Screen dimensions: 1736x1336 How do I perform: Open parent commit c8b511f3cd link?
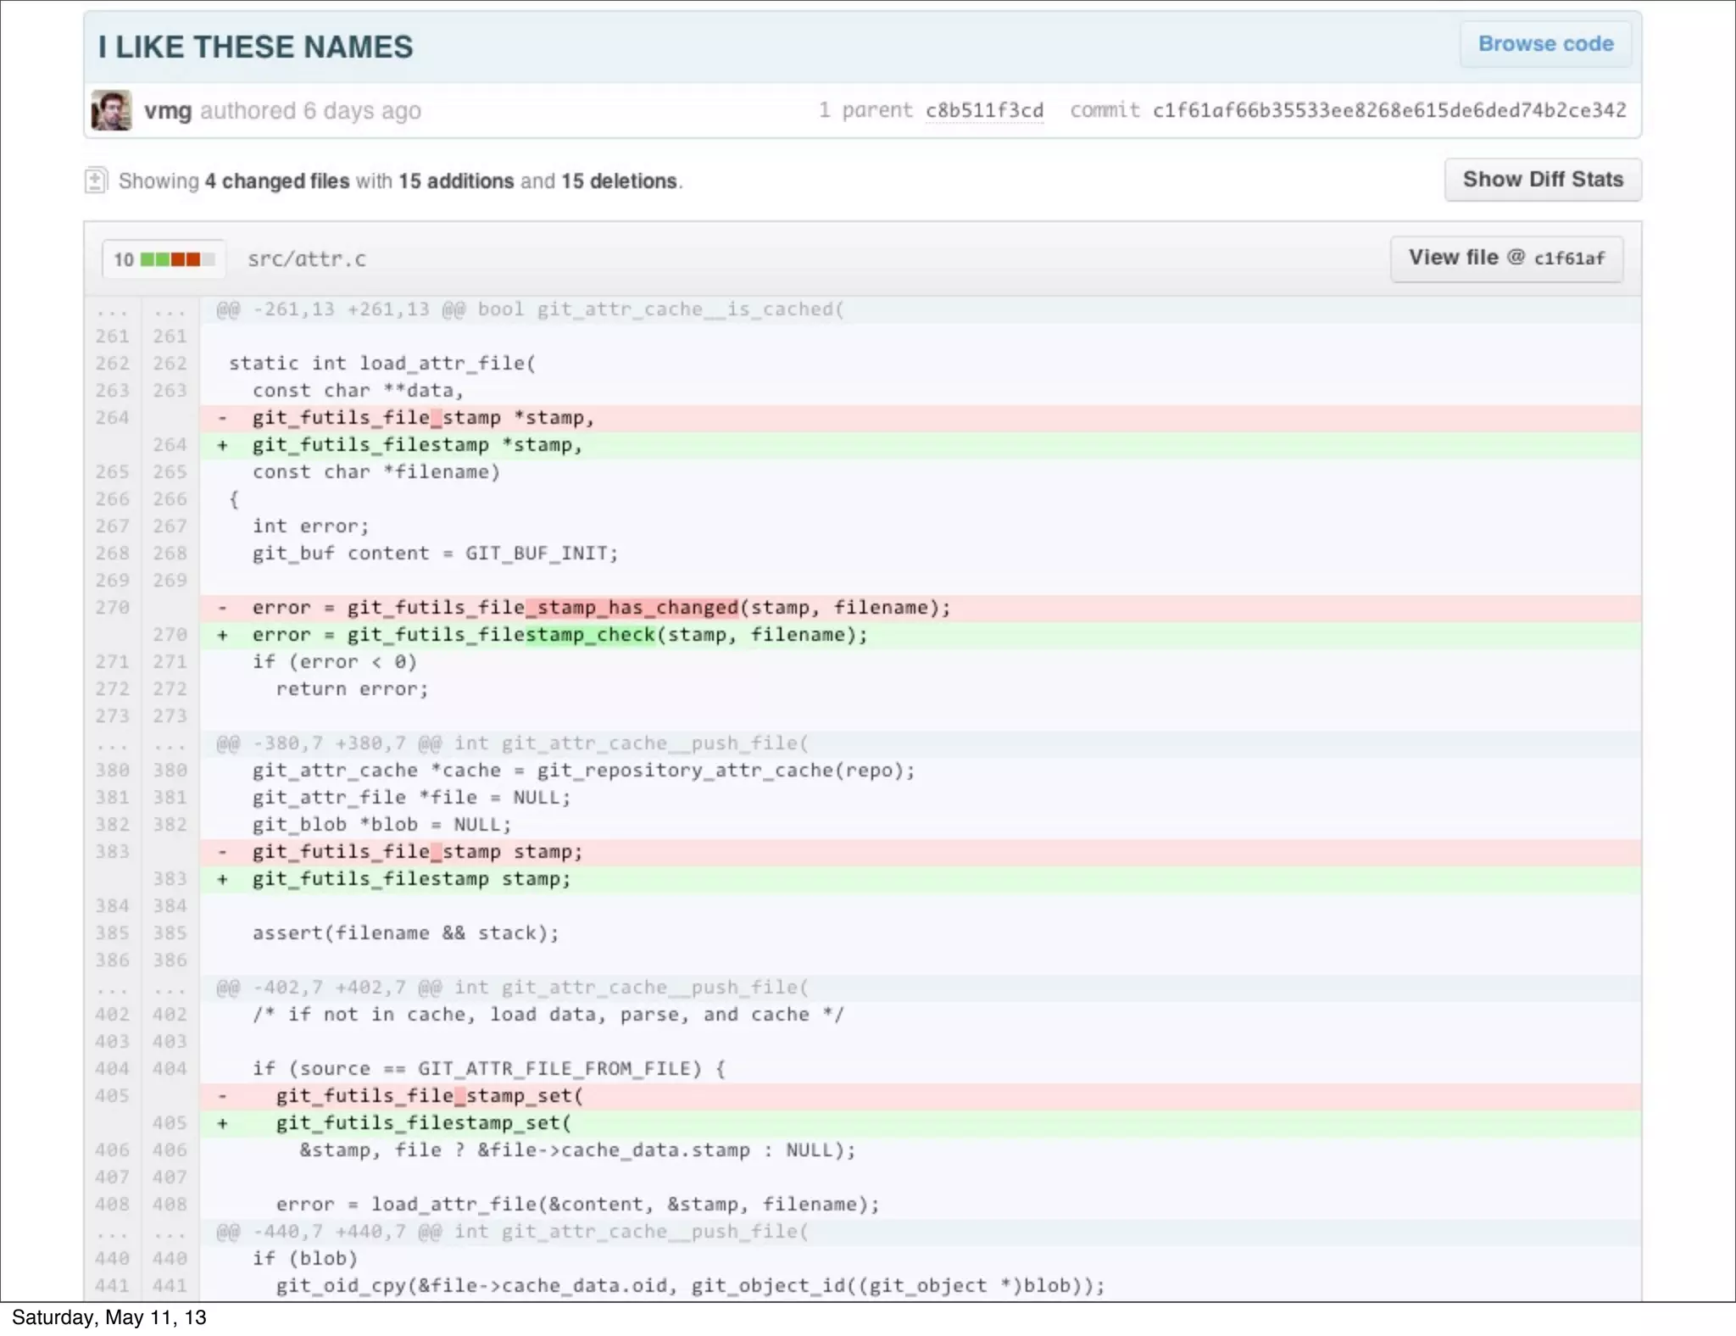[x=983, y=110]
